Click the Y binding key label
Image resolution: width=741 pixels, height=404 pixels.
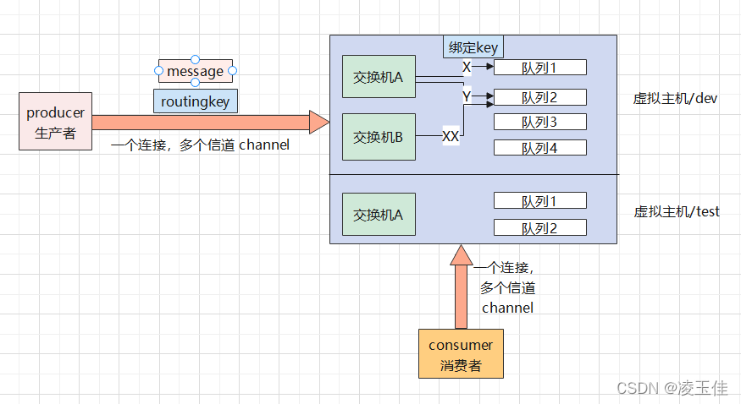point(467,96)
